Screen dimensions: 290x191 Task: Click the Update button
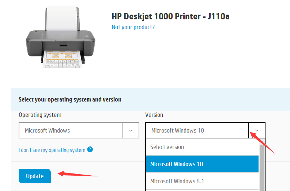[x=35, y=176]
